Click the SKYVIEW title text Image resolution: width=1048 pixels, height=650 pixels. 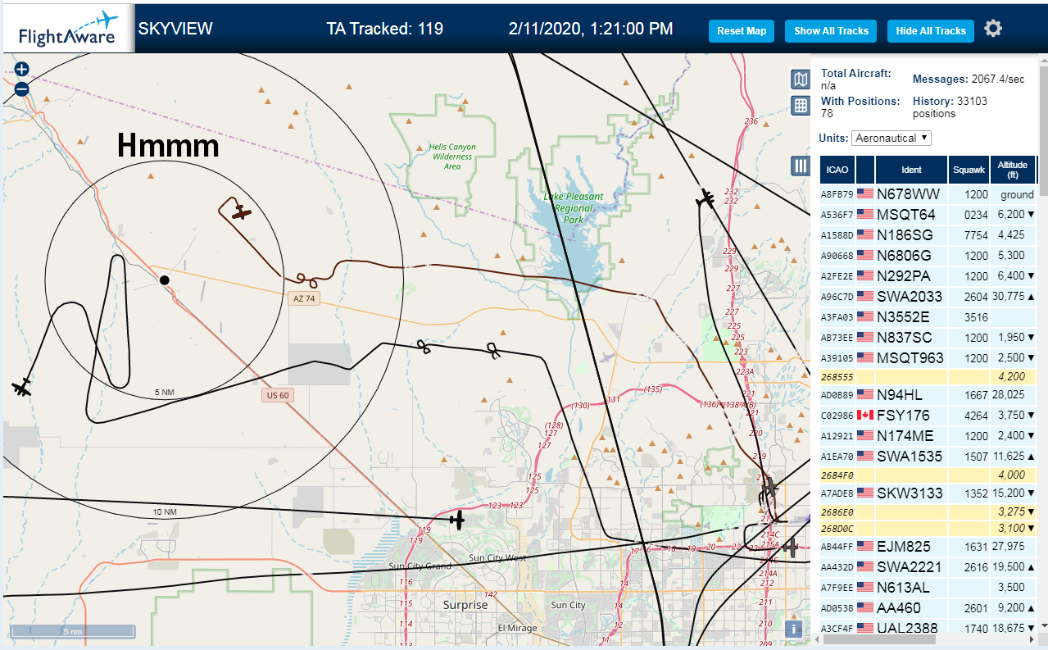coord(175,29)
